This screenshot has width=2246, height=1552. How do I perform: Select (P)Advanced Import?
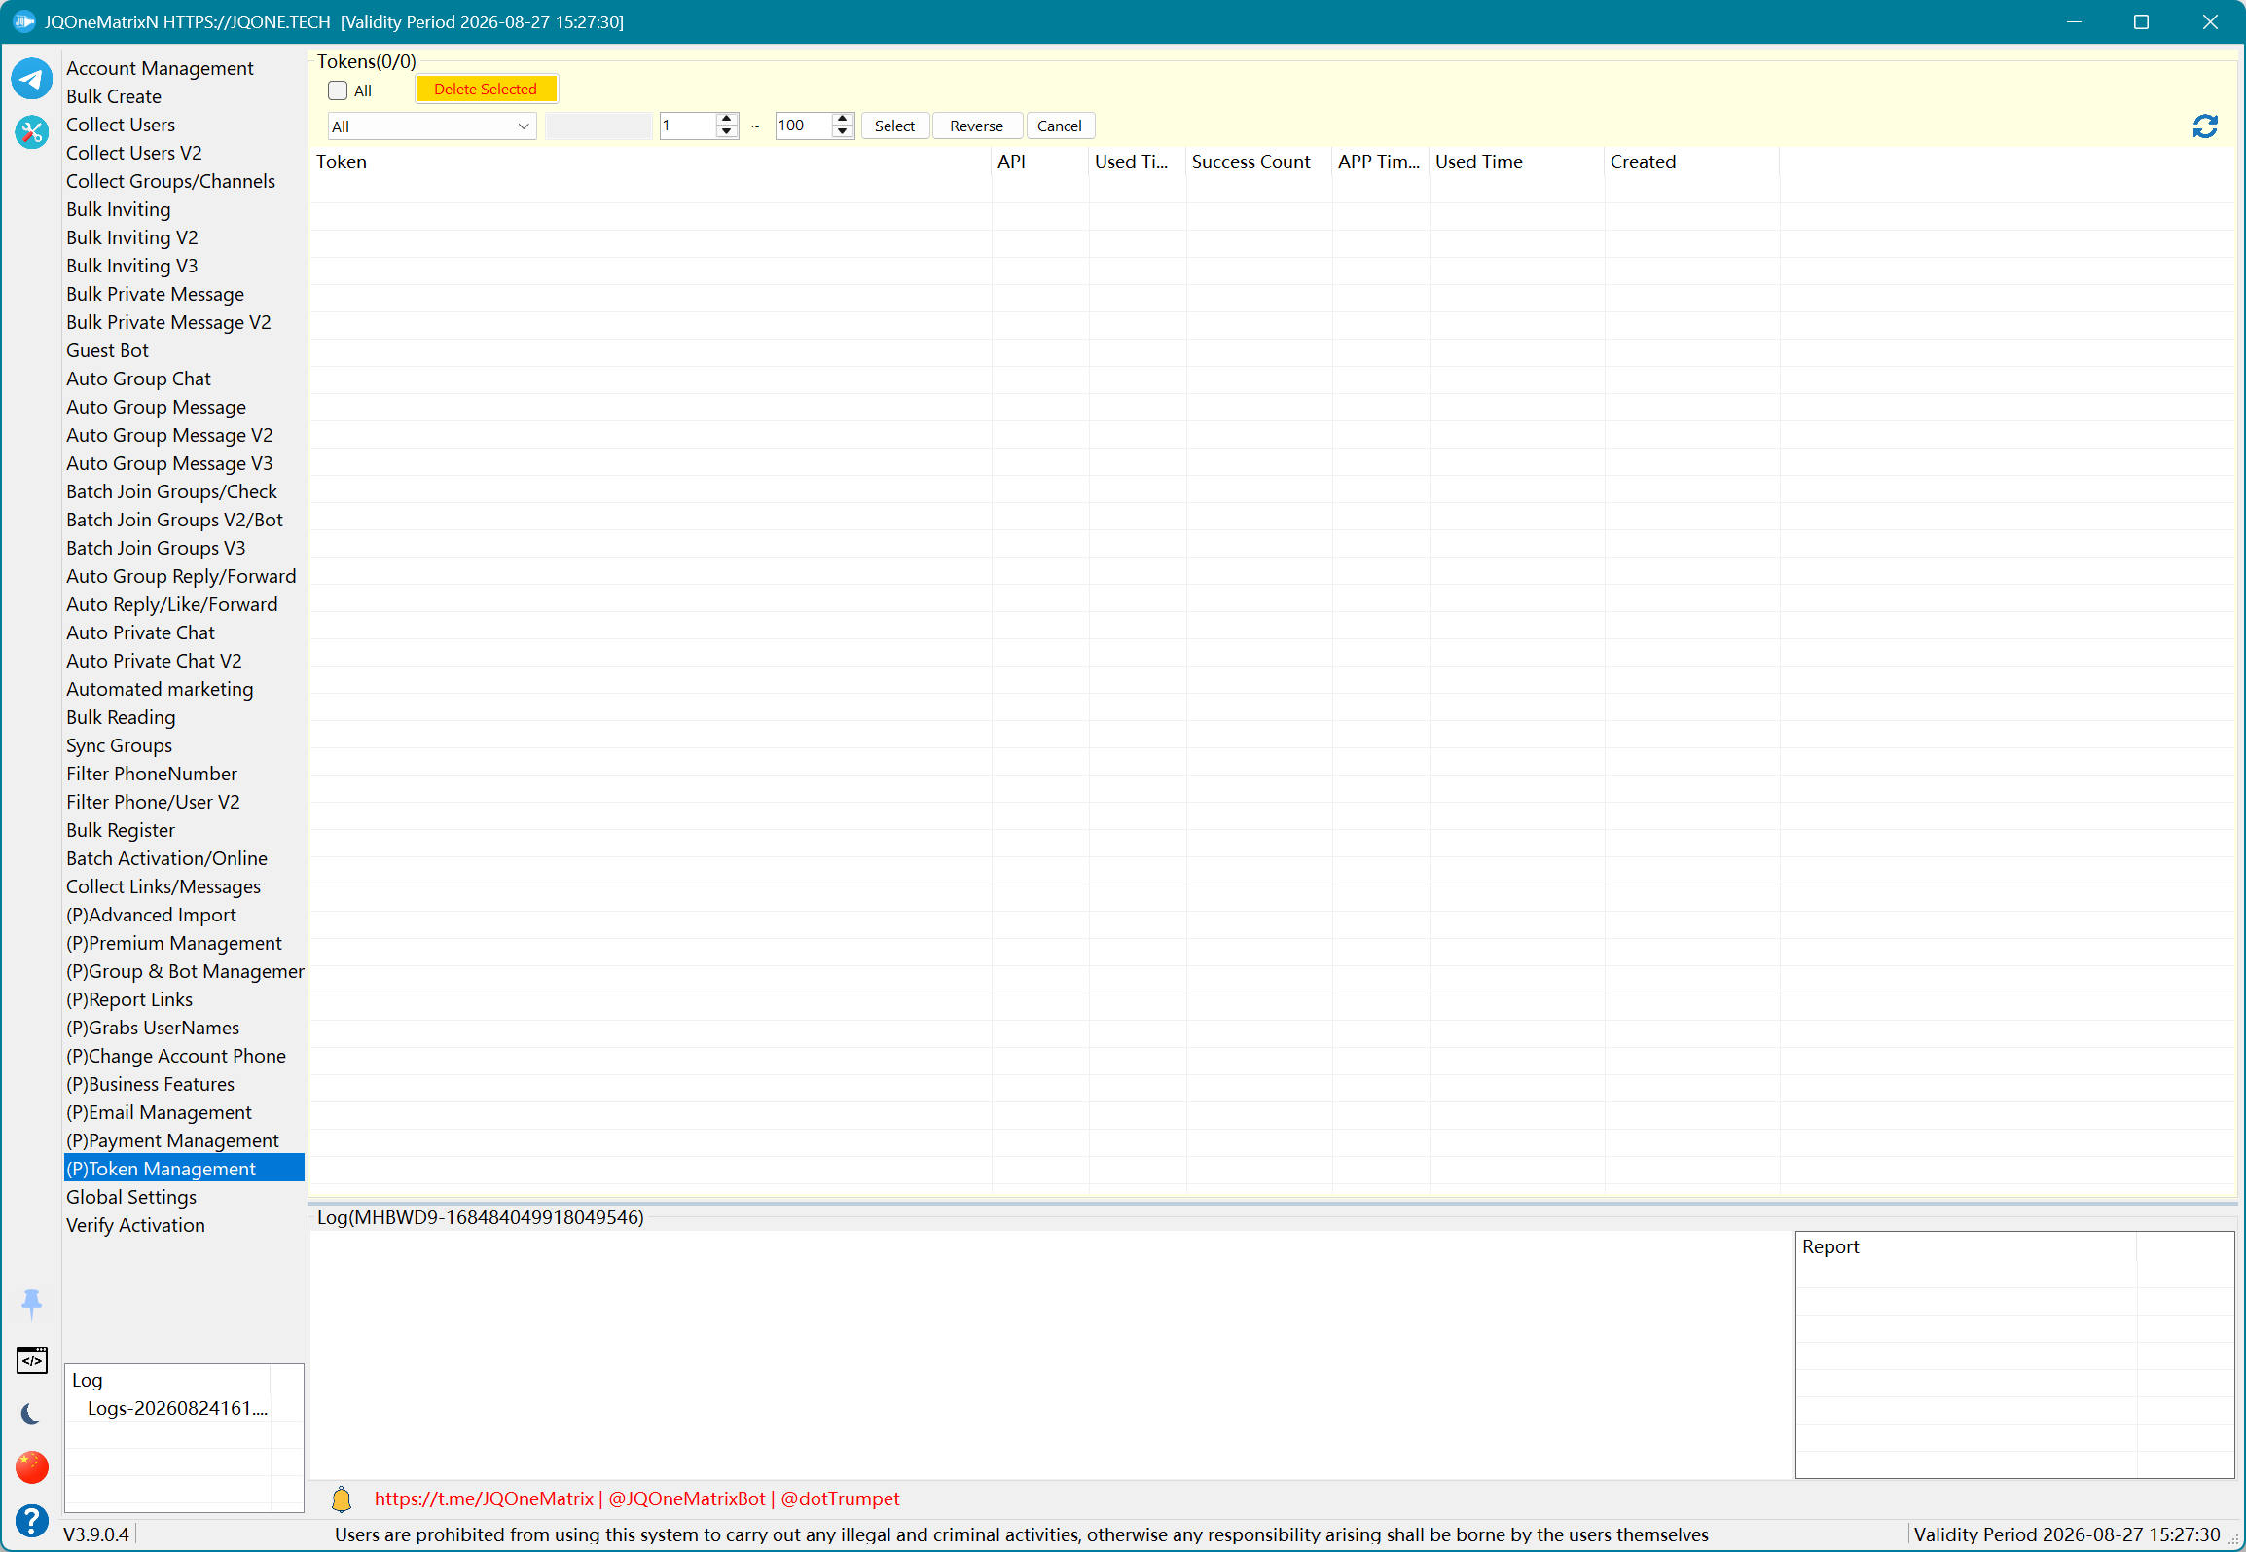point(151,915)
